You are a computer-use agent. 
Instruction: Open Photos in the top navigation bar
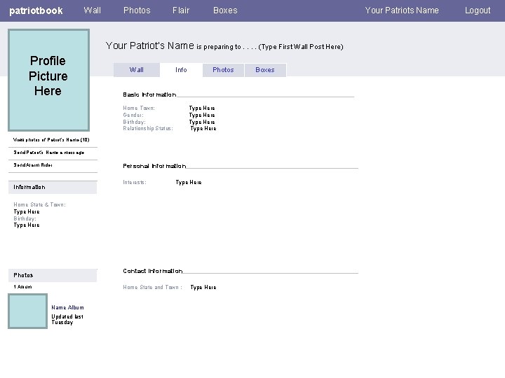pos(137,10)
